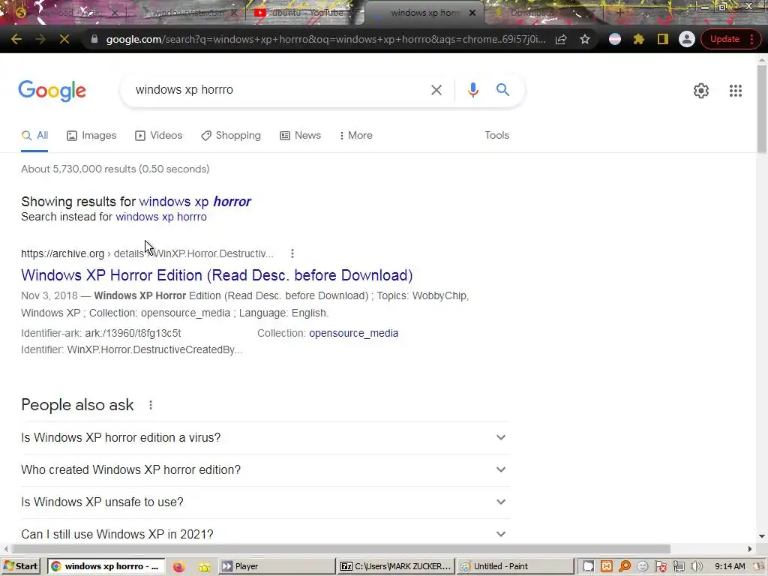Click the security flag tray icon with red X
Viewport: 768px width, 576px height.
click(x=660, y=567)
